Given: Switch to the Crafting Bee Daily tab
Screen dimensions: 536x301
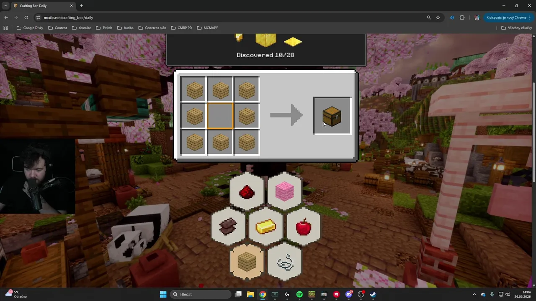Looking at the screenshot, I should pos(44,6).
